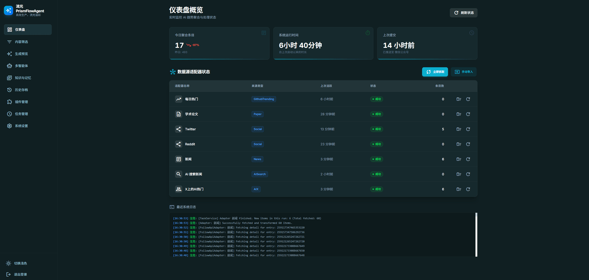Refresh the Twitter adapter
This screenshot has height=280, width=589.
click(x=468, y=129)
